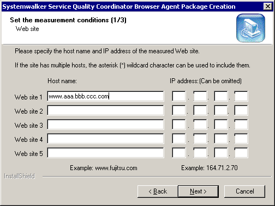Select fourth IP octet box for Web site 5

241,153
